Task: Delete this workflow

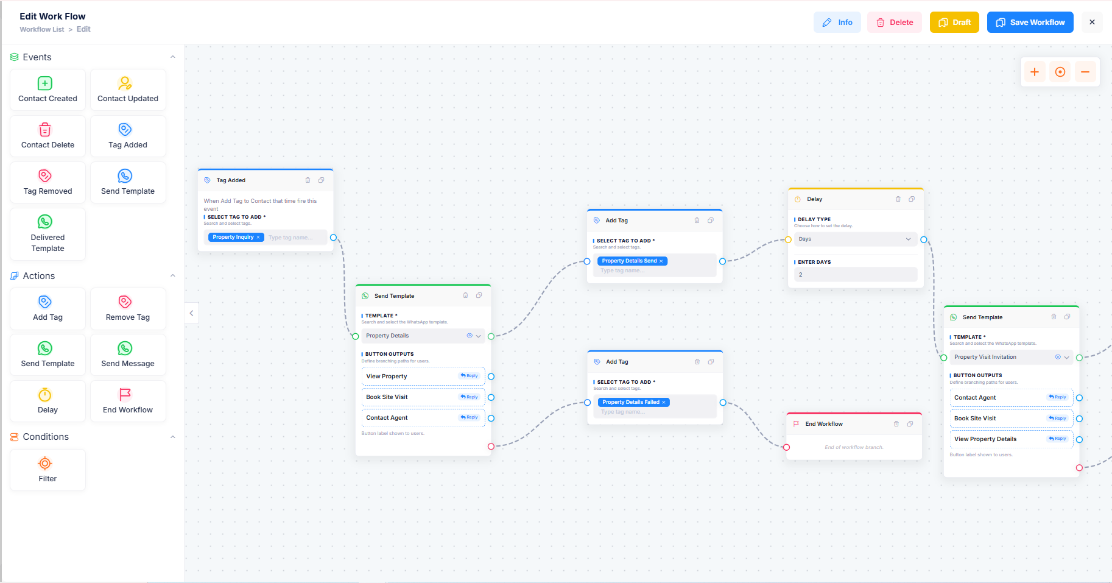Action: click(x=894, y=23)
